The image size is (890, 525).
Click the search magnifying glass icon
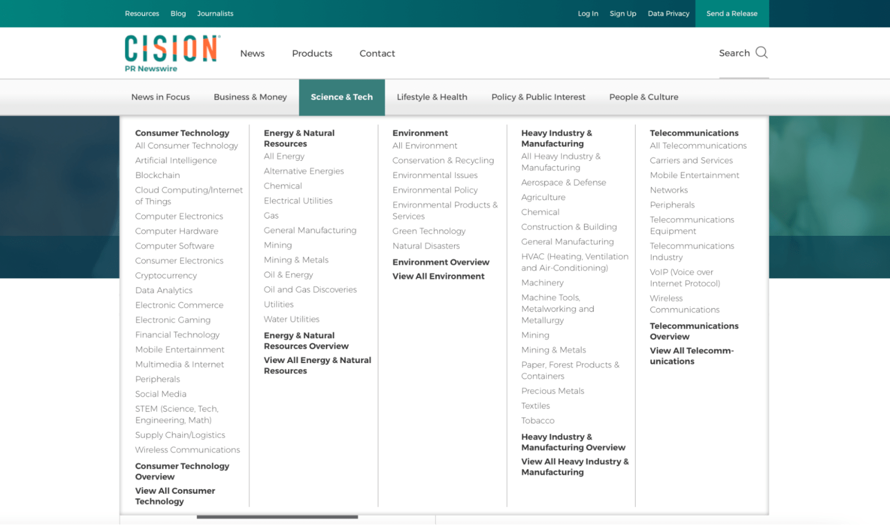point(762,53)
